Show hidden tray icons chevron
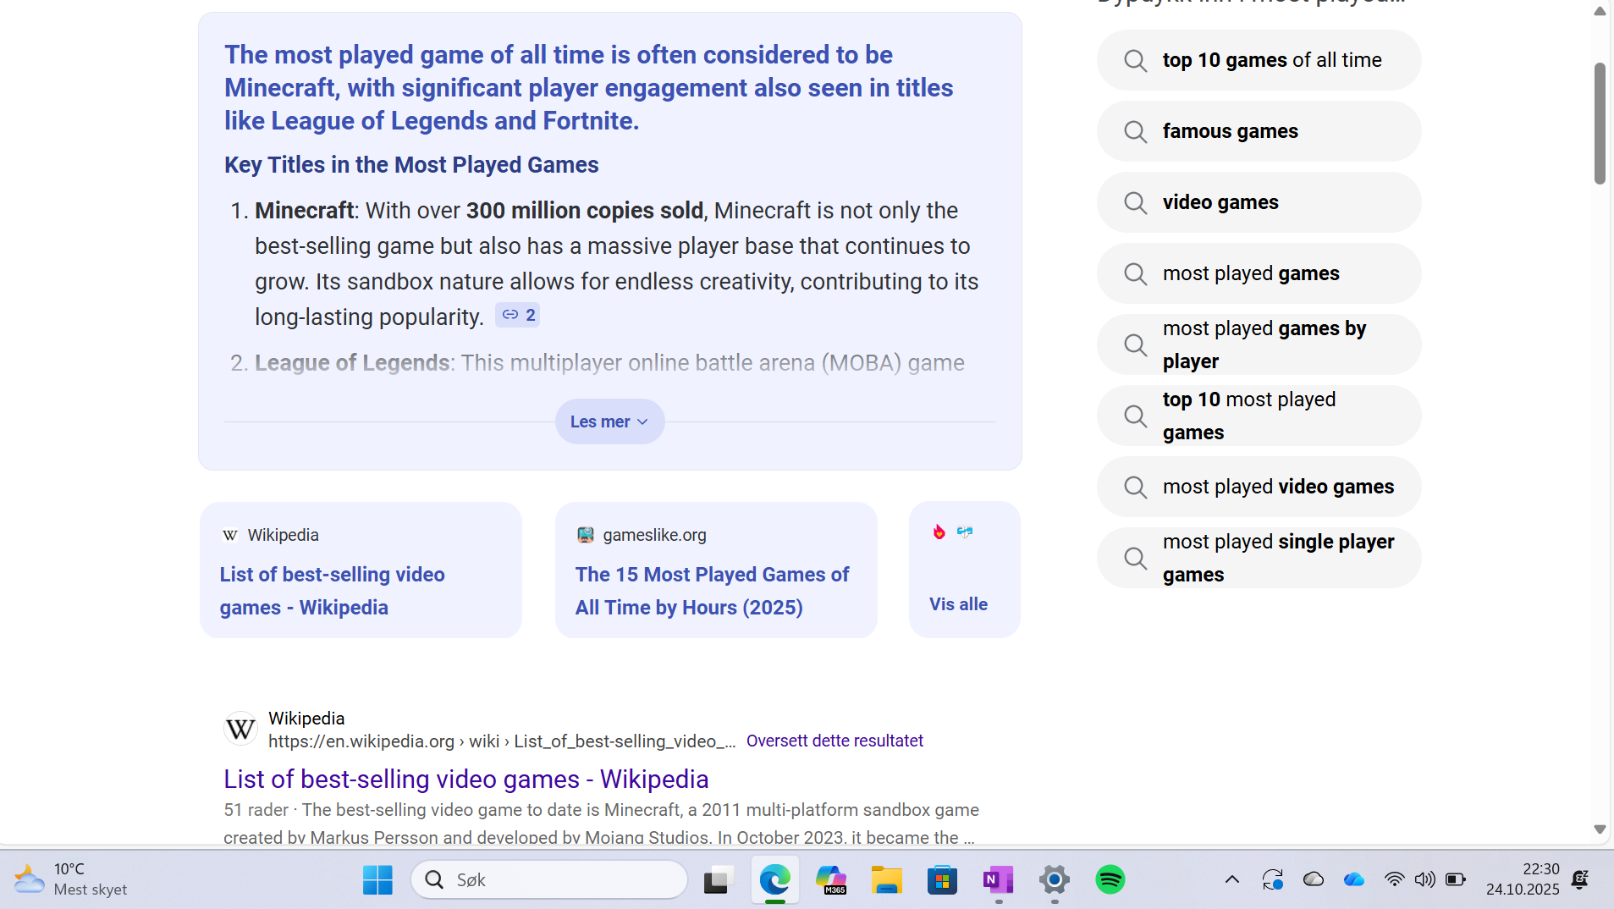 [x=1232, y=880]
